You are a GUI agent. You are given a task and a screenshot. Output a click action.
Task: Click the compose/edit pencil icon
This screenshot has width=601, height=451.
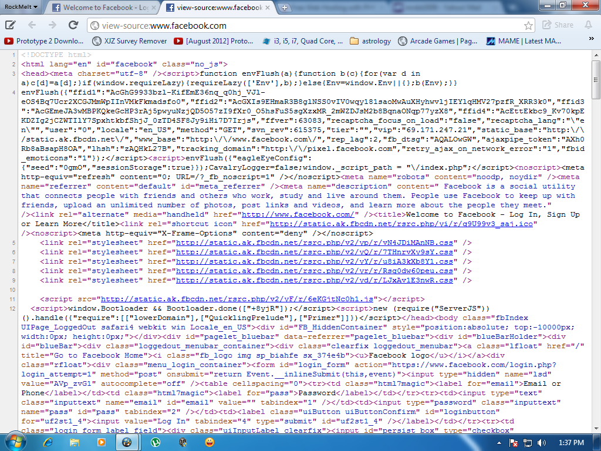(11, 25)
